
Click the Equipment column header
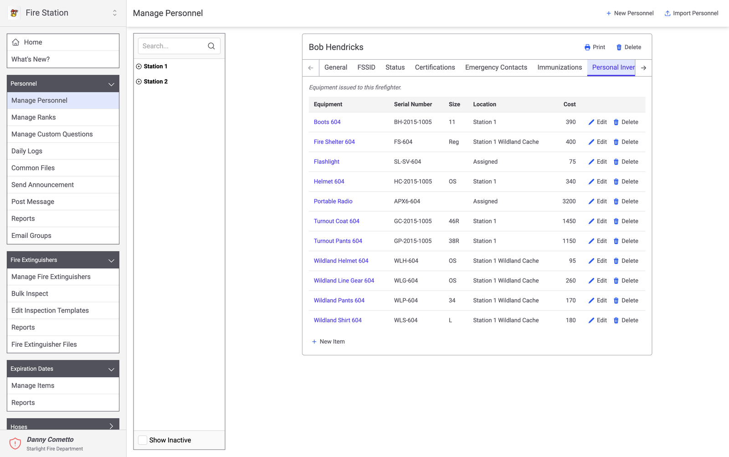[328, 104]
